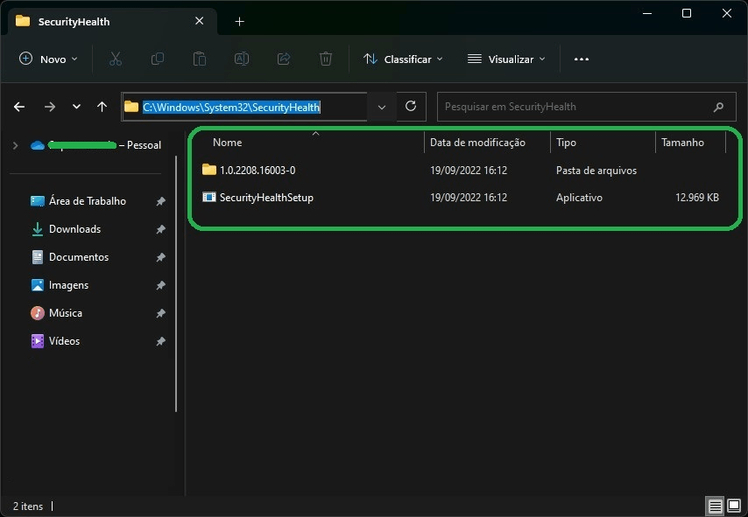Unpin Área de Trabalho pin icon
The image size is (748, 517).
pyautogui.click(x=161, y=201)
